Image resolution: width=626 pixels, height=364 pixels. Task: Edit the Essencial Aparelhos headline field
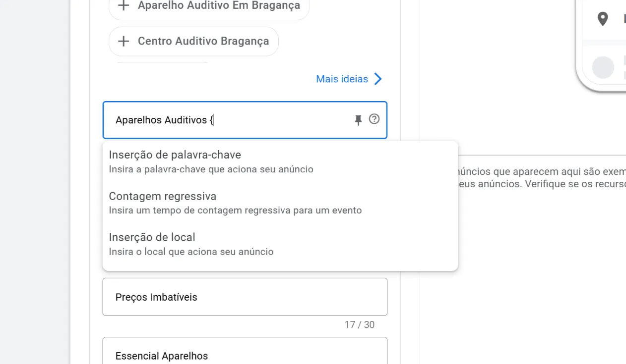pyautogui.click(x=245, y=356)
